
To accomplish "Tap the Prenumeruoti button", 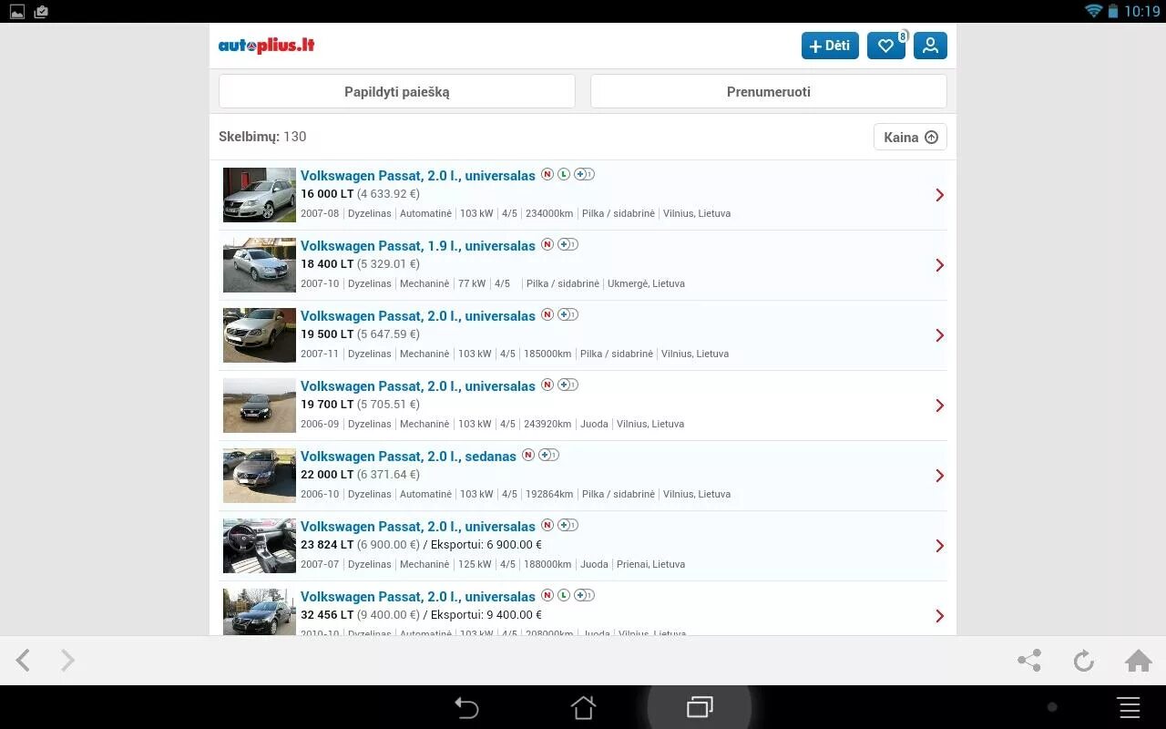I will (769, 91).
